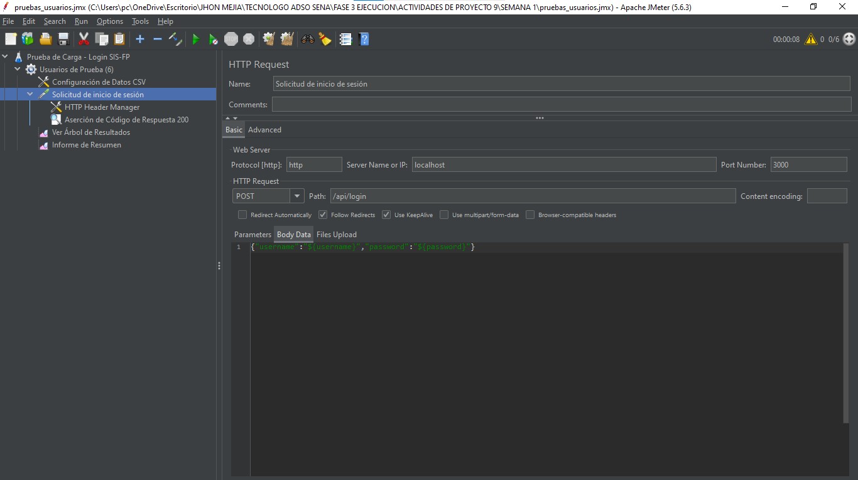Collapse Solicitud de inicio de sesión node

click(30, 94)
